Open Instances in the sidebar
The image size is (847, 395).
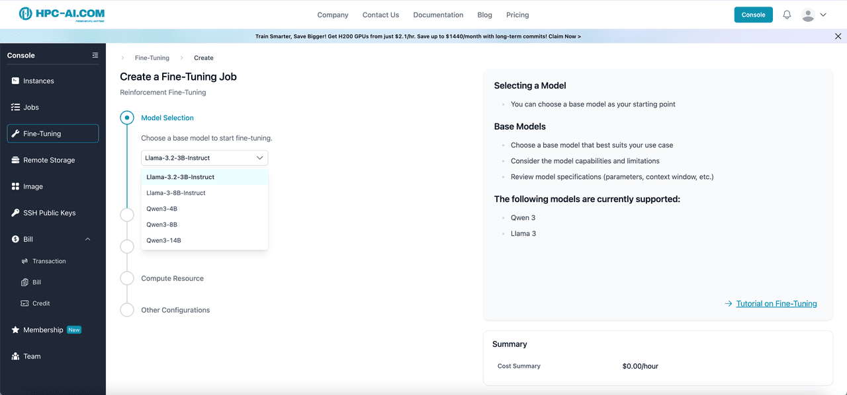pos(38,81)
